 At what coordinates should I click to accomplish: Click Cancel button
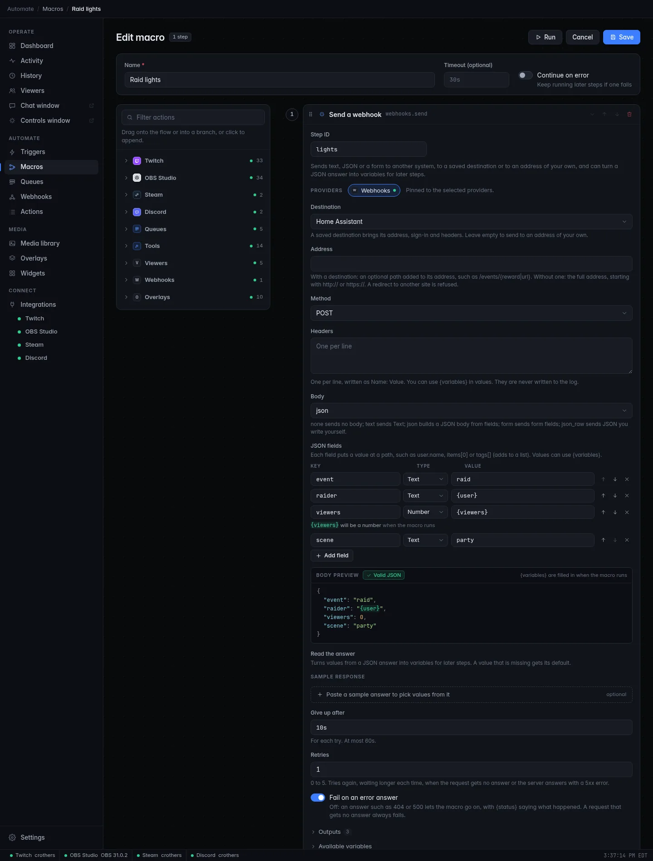pos(582,37)
